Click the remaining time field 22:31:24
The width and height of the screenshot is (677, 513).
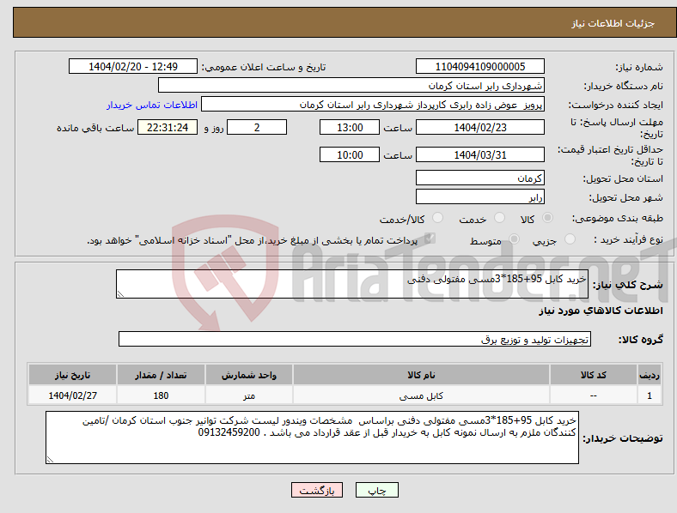tap(168, 127)
